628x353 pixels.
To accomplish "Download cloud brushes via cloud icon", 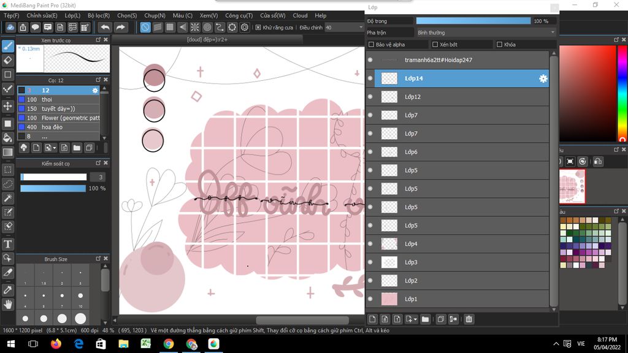I will 24,148.
